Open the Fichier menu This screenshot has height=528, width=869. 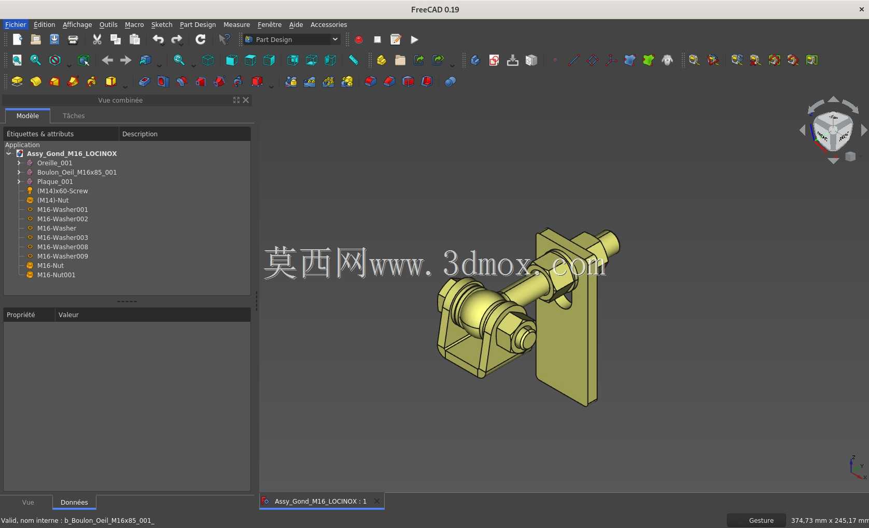pos(16,24)
